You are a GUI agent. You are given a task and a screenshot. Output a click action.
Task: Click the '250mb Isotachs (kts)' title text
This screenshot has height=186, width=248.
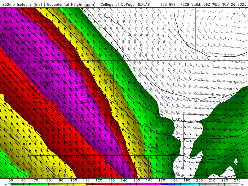[x=22, y=4]
